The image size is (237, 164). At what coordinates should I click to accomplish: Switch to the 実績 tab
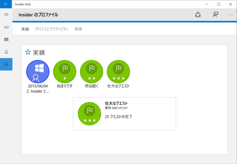(x=25, y=29)
